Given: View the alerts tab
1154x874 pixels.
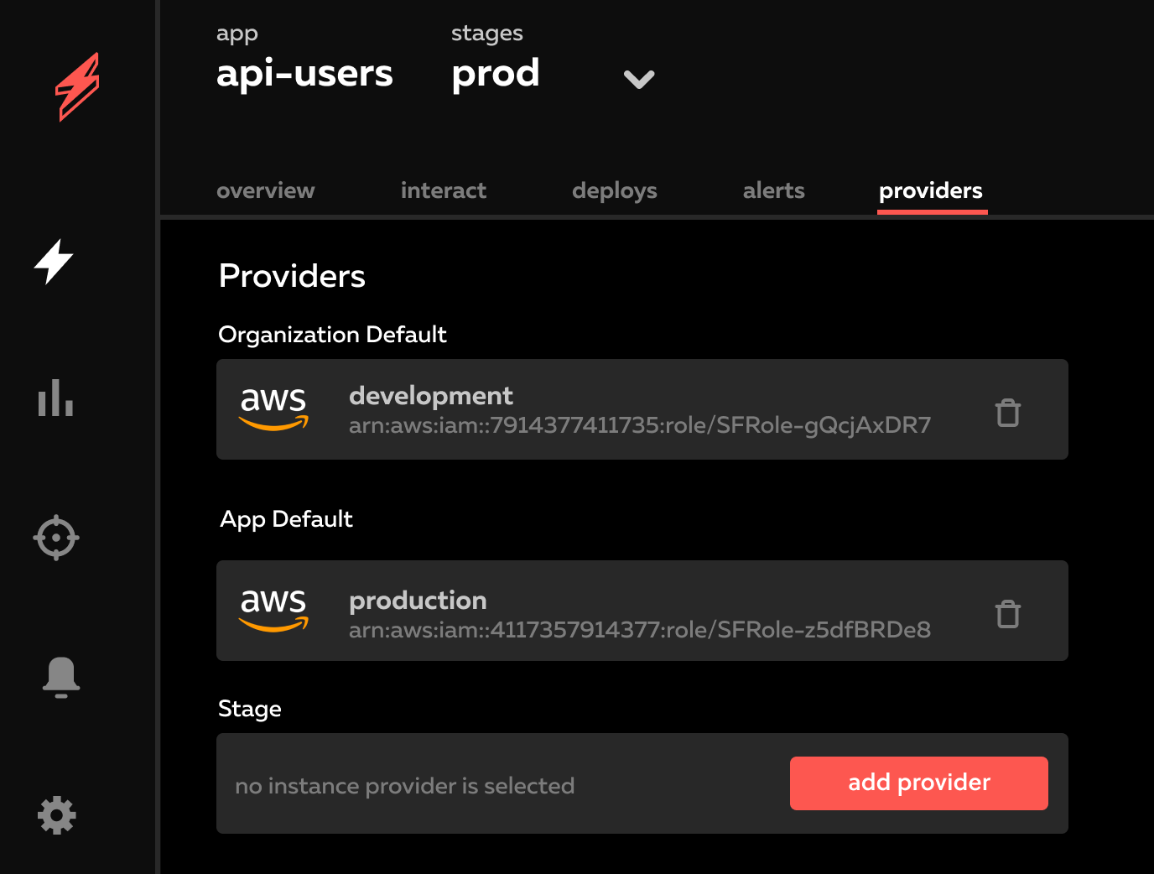Looking at the screenshot, I should (x=773, y=190).
